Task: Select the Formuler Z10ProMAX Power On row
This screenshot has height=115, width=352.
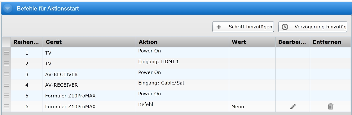Action: [x=176, y=96]
